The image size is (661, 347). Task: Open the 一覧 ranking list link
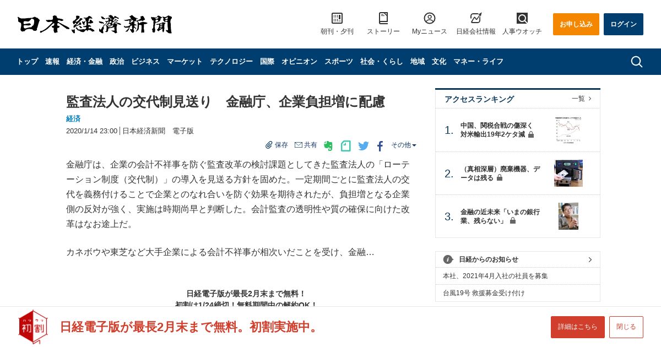582,99
